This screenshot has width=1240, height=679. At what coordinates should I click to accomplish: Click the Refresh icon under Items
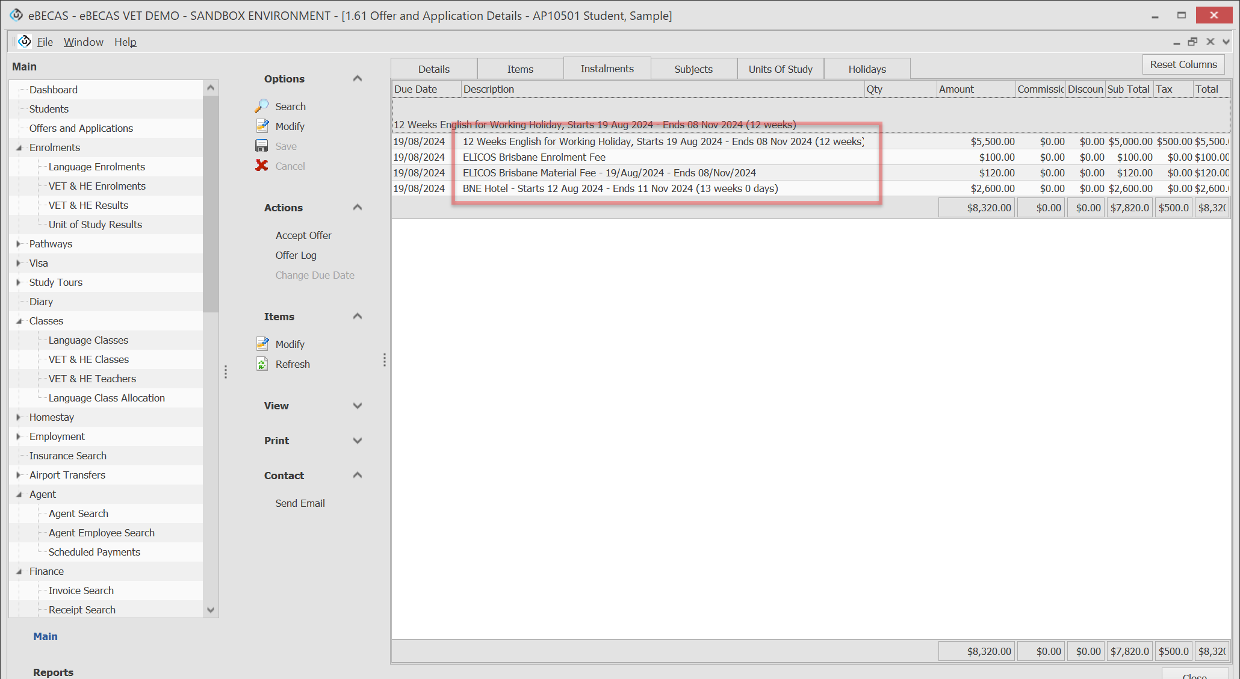coord(262,364)
